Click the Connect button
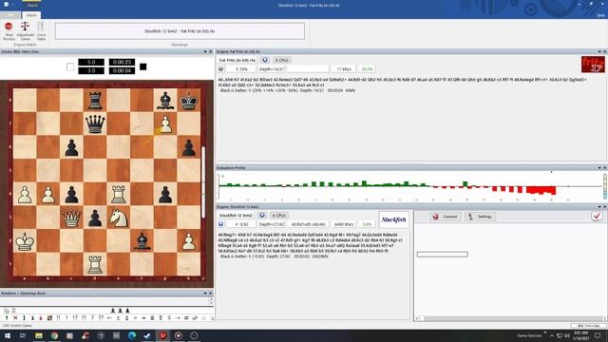The image size is (608, 342). pyautogui.click(x=446, y=217)
